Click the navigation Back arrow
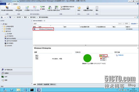 (x=2, y=17)
